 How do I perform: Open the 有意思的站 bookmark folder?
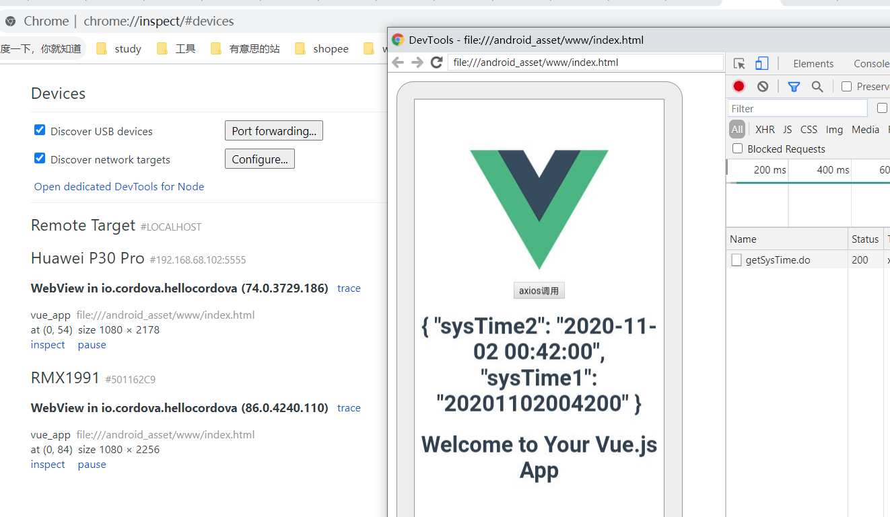click(x=245, y=48)
